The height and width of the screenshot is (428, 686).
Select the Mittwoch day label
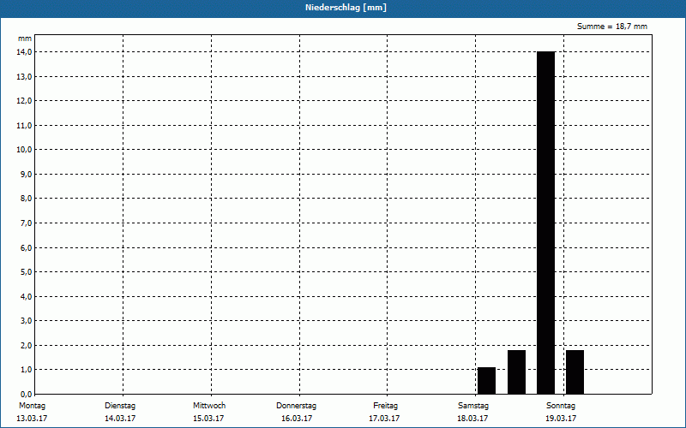tap(209, 406)
